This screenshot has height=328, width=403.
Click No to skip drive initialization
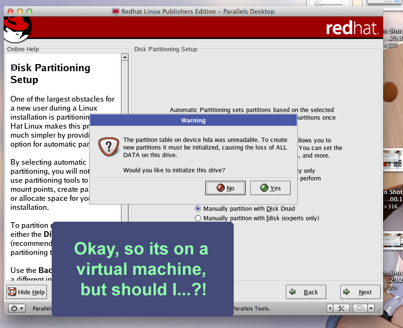[225, 188]
